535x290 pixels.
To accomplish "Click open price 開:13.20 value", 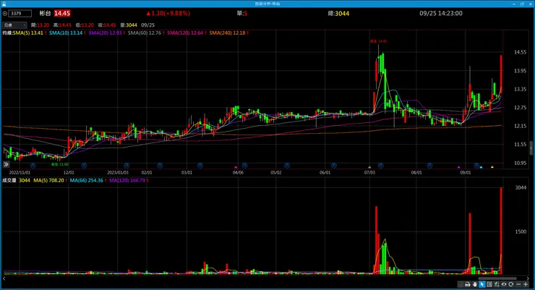I will (x=40, y=25).
